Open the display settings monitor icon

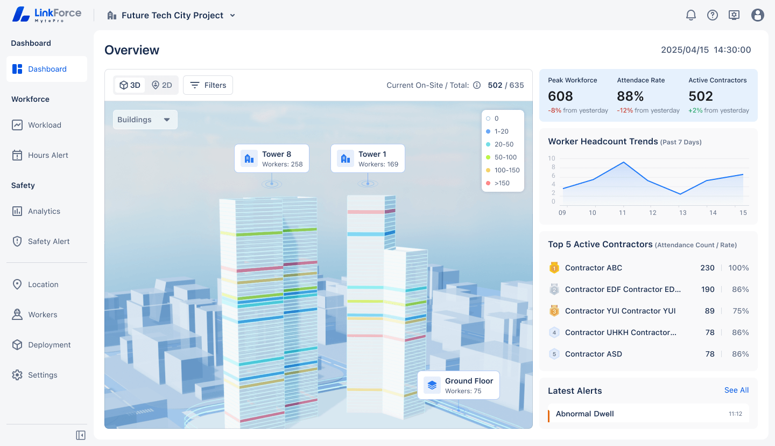tap(734, 15)
